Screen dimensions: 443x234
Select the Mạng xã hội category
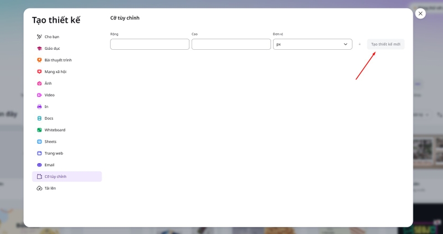(66, 72)
